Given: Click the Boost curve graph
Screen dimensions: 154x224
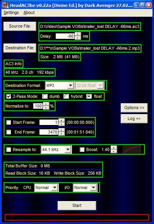Looking at the screenshot, I should tap(132, 149).
